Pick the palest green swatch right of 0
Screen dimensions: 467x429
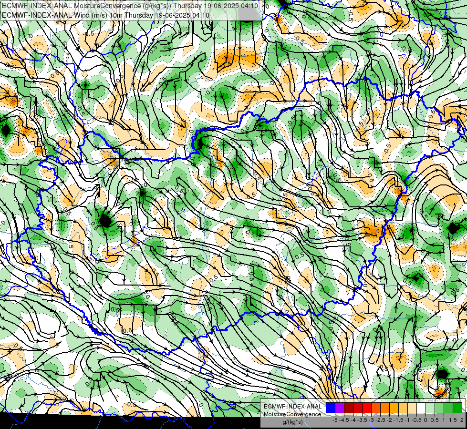(430, 408)
